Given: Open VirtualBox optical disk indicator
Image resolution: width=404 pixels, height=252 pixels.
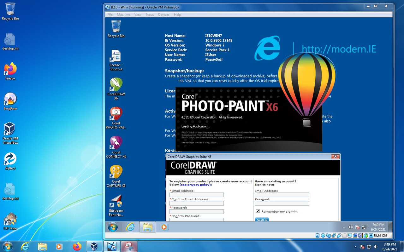Looking at the screenshot, I should pos(323,235).
